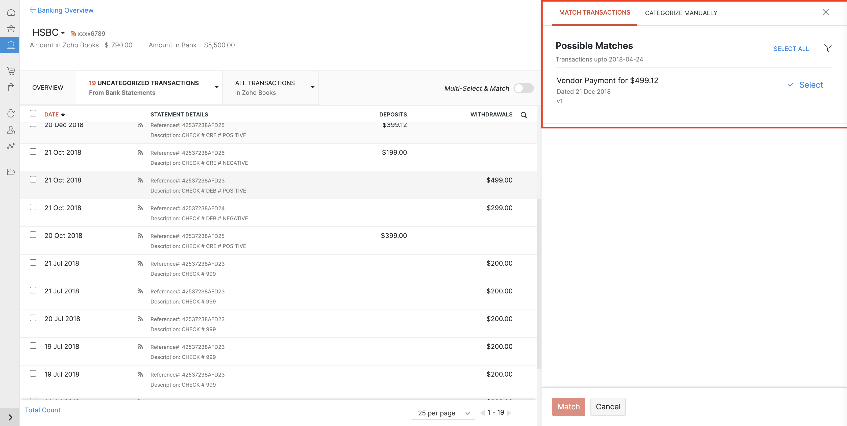
Task: Click the Match button to confirm match
Action: pos(568,406)
